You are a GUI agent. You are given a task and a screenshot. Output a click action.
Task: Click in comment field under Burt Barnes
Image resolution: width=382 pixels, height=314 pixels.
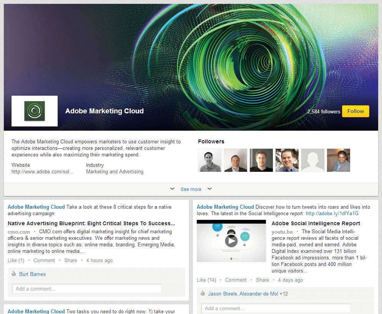click(x=86, y=289)
